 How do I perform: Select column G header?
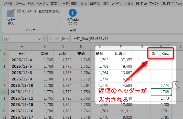coord(142,46)
